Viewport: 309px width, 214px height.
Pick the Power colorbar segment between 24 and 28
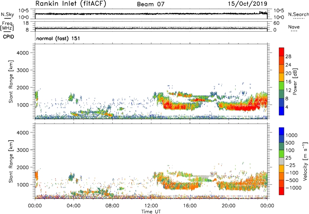tap(282, 60)
